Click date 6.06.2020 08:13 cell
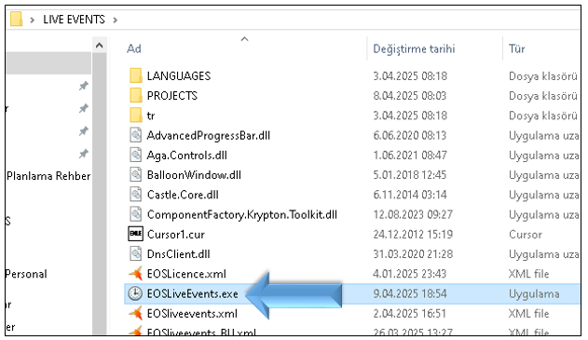The height and width of the screenshot is (340, 588). tap(410, 135)
